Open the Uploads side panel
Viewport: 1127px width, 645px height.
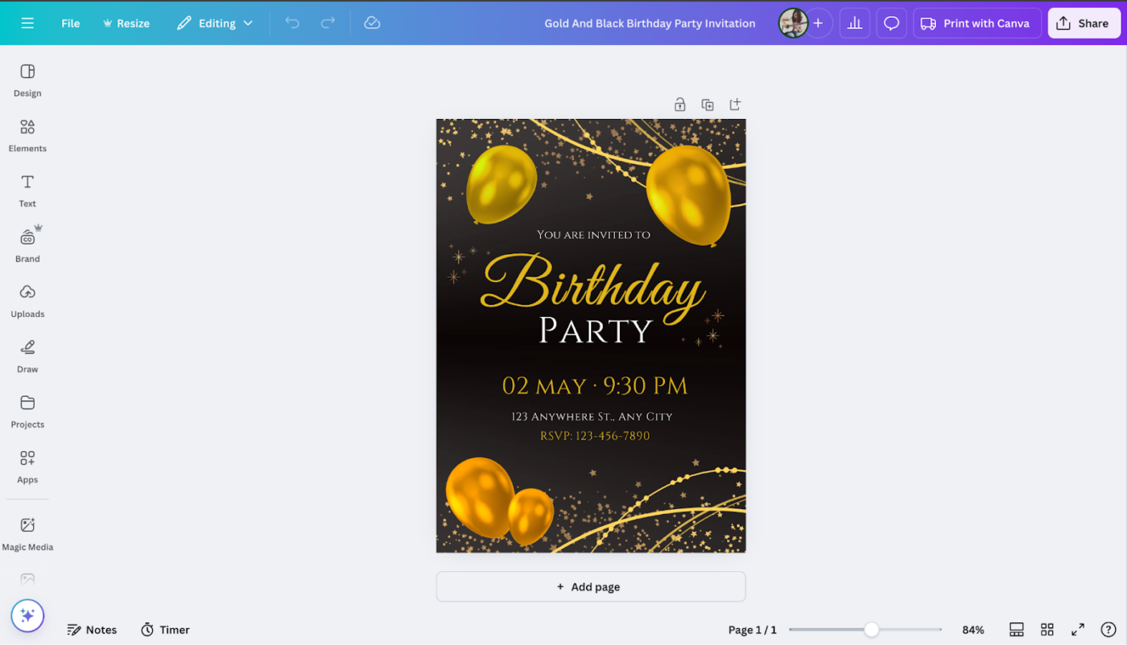coord(27,302)
